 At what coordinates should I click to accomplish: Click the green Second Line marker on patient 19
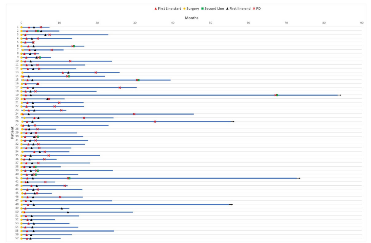point(277,95)
